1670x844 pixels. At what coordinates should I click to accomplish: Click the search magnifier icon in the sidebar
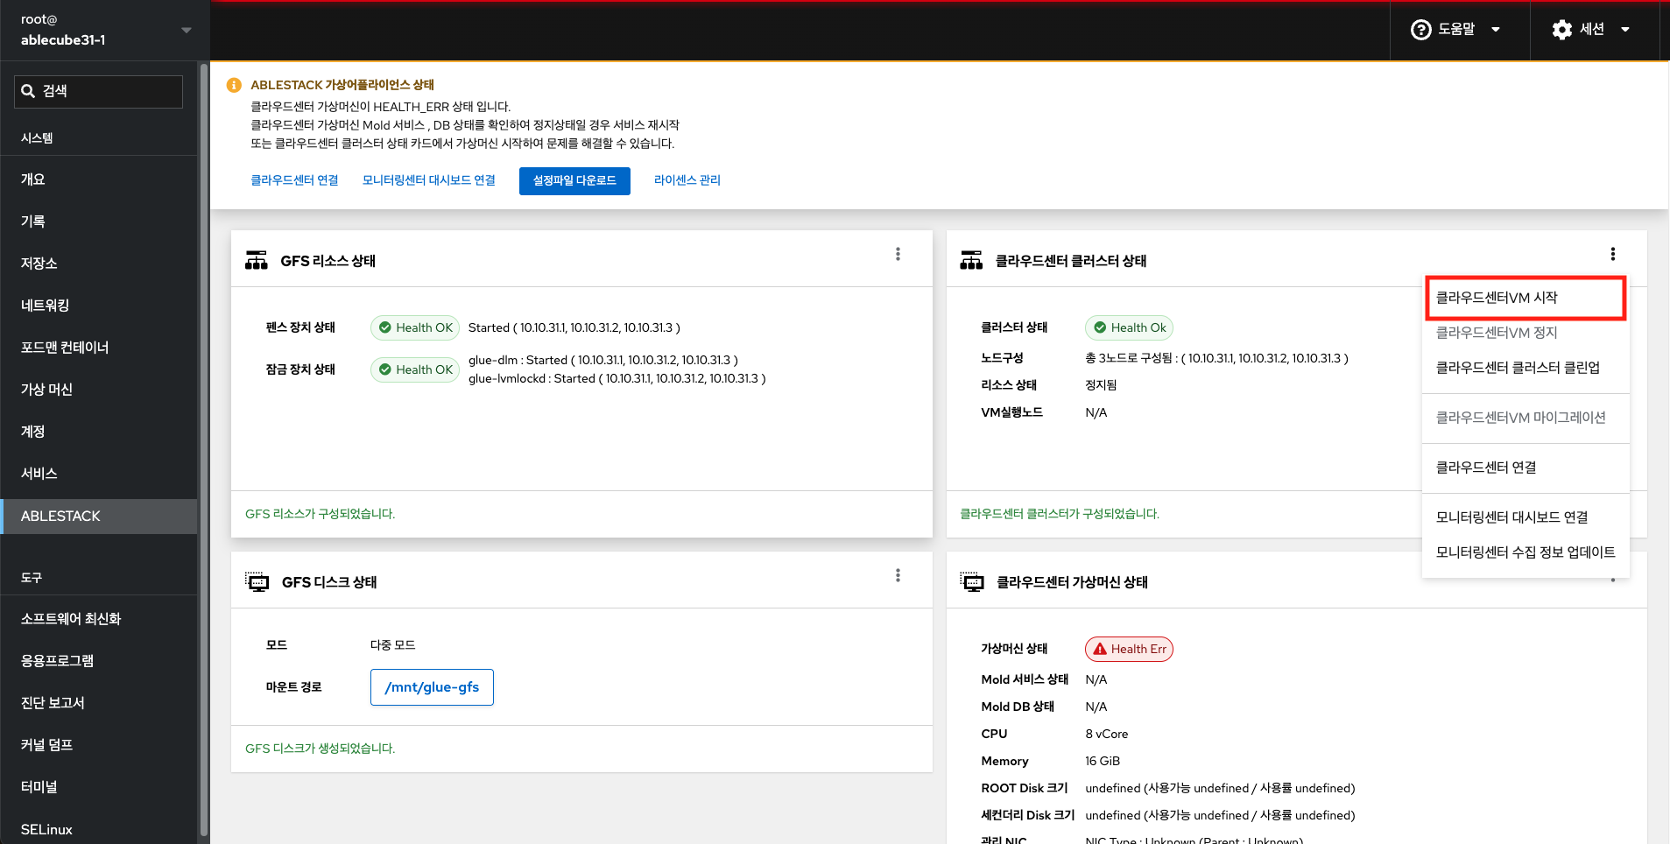click(x=28, y=91)
